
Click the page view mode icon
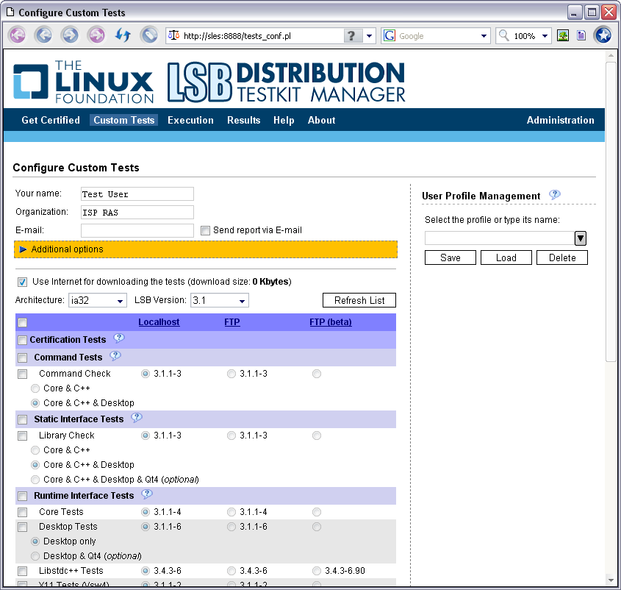[x=581, y=36]
